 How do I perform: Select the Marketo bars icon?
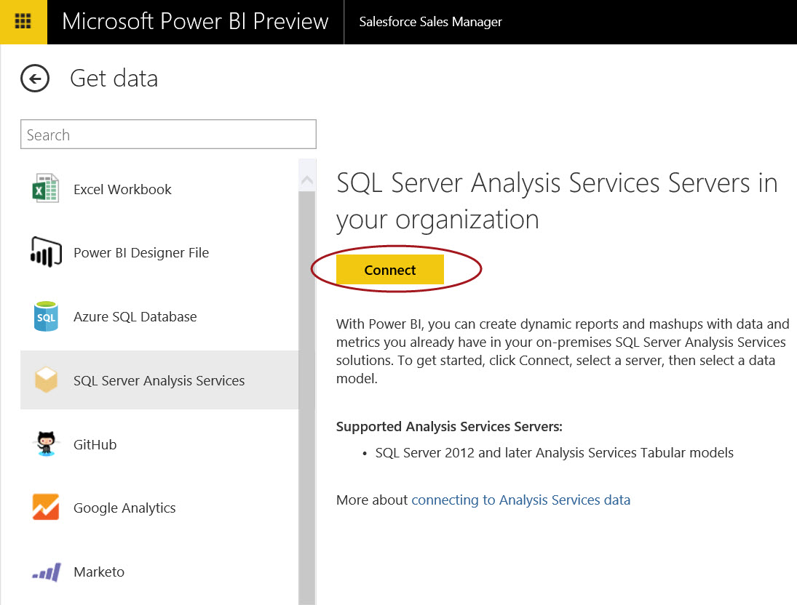click(x=47, y=572)
